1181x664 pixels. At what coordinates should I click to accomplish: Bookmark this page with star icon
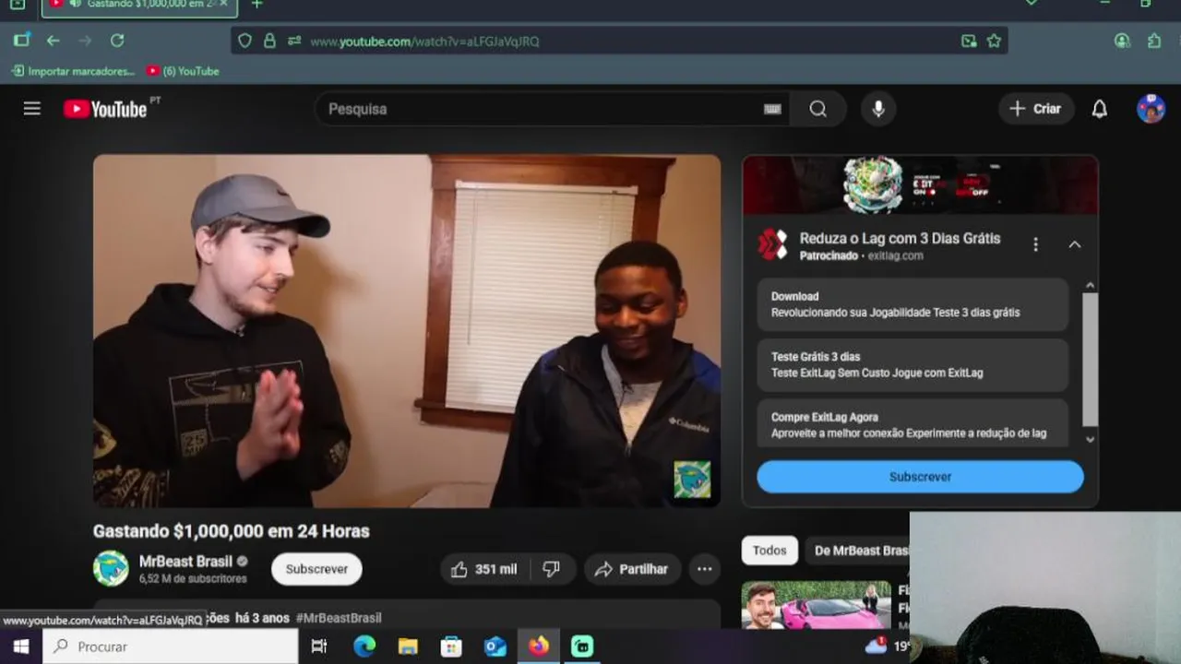994,41
